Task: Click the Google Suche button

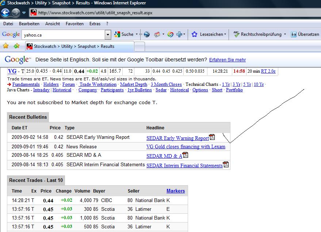Action: coord(124,34)
